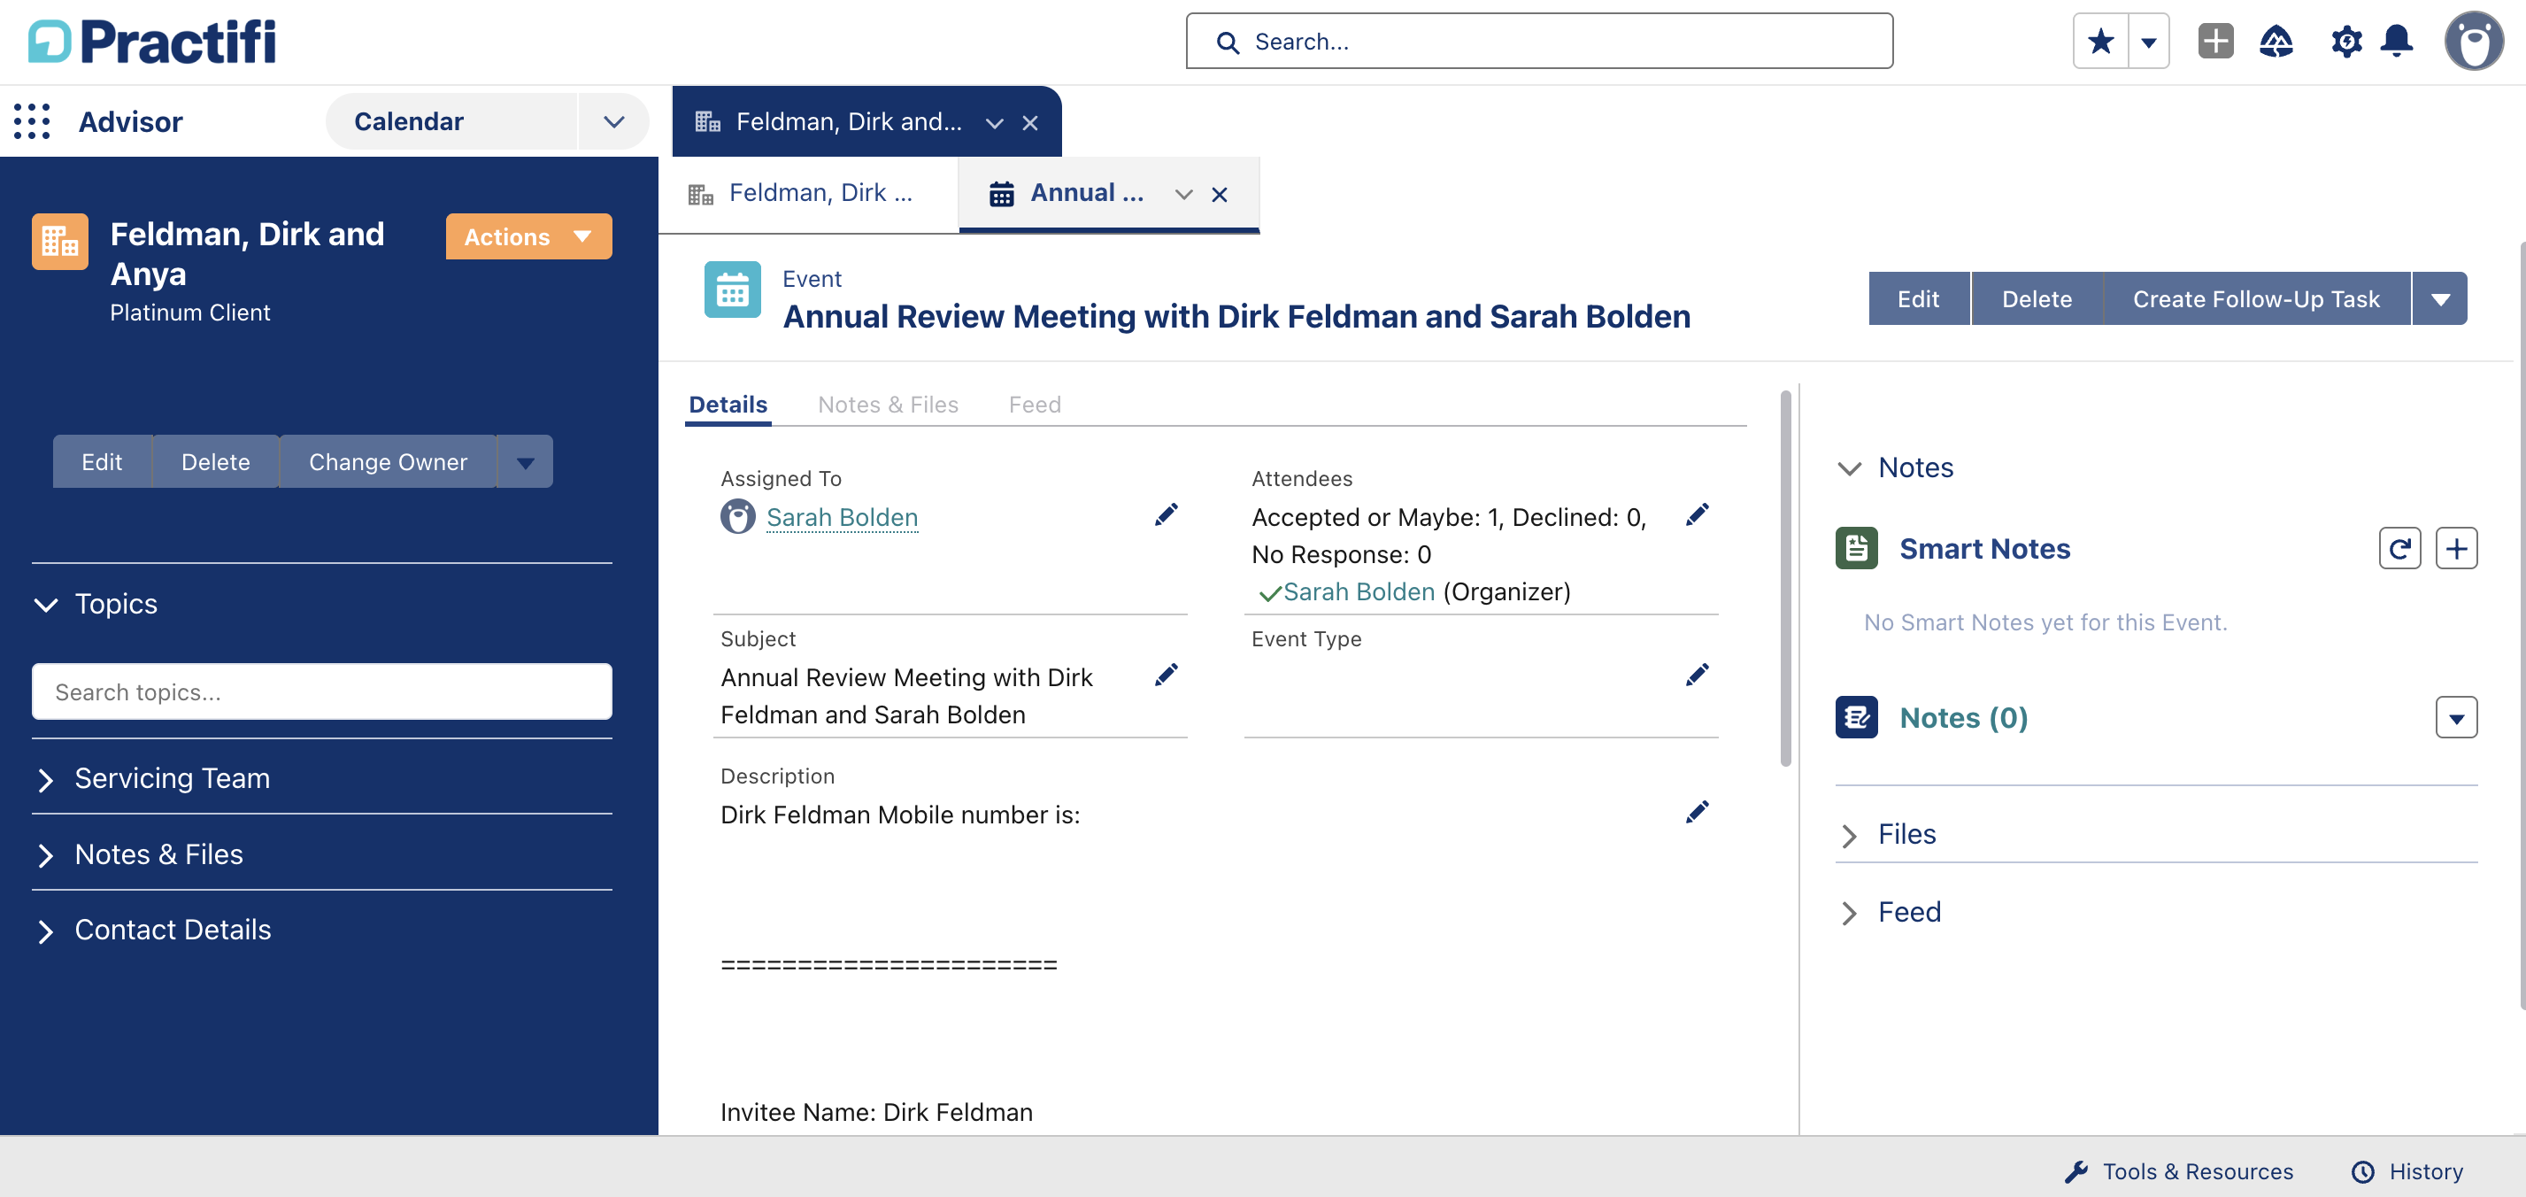Edit the Description field pencil

1698,813
